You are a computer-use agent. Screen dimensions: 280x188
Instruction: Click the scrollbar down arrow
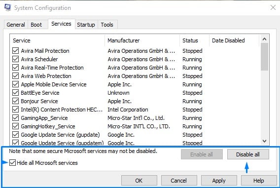coord(264,141)
